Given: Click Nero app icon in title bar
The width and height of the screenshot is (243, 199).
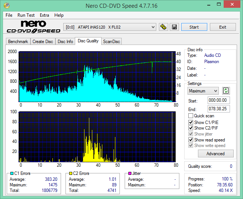Looking at the screenshot, I should tap(7, 6).
